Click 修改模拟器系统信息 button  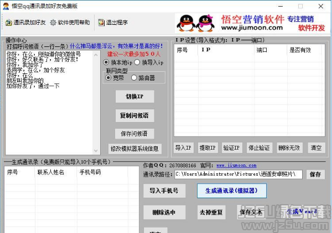point(134,149)
